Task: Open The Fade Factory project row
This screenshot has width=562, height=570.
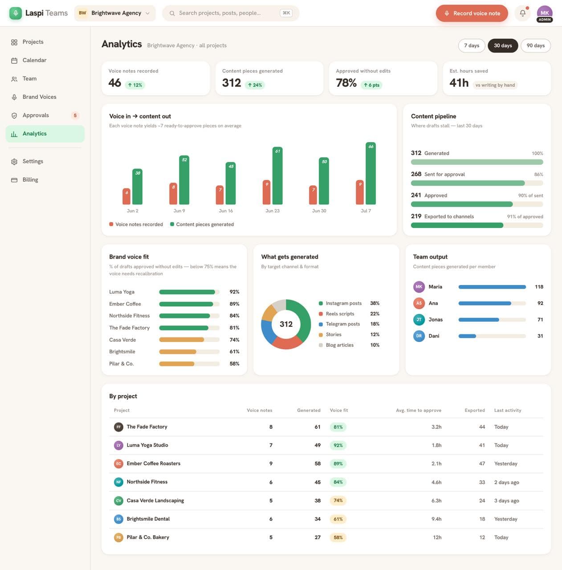Action: click(x=326, y=427)
